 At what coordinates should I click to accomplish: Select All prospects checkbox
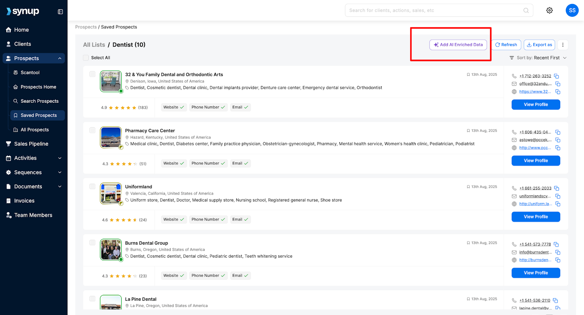coord(86,58)
